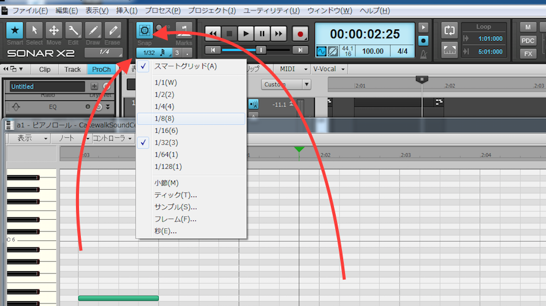
Task: Select the Move tool
Action: pos(54,30)
